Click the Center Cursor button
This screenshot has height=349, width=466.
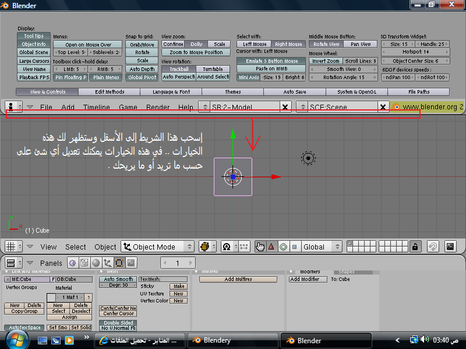click(118, 314)
